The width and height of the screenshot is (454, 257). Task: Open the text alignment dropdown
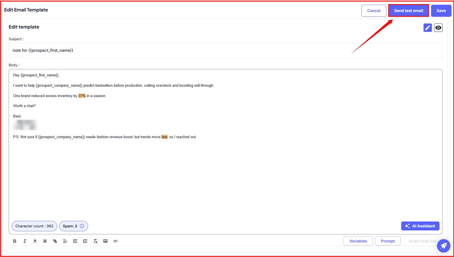tap(65, 241)
